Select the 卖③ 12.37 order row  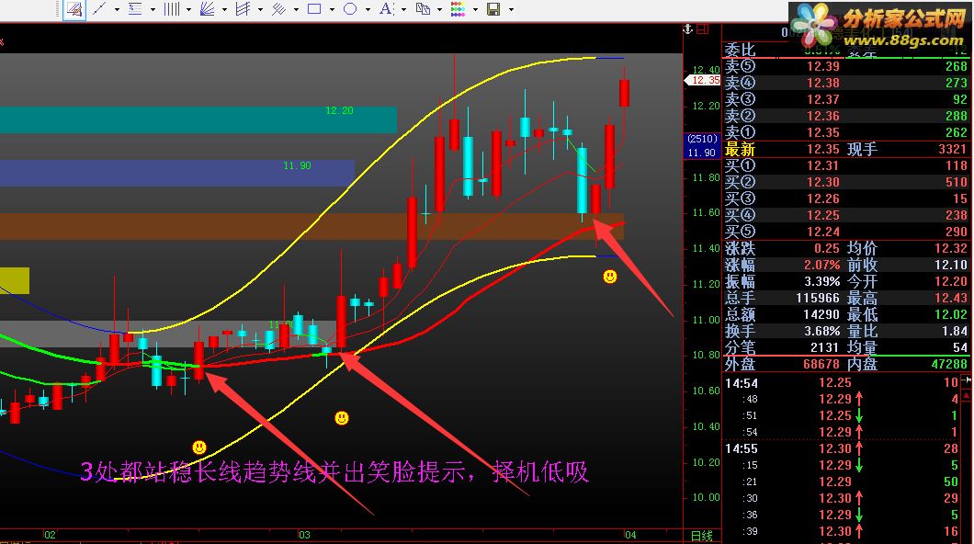846,99
